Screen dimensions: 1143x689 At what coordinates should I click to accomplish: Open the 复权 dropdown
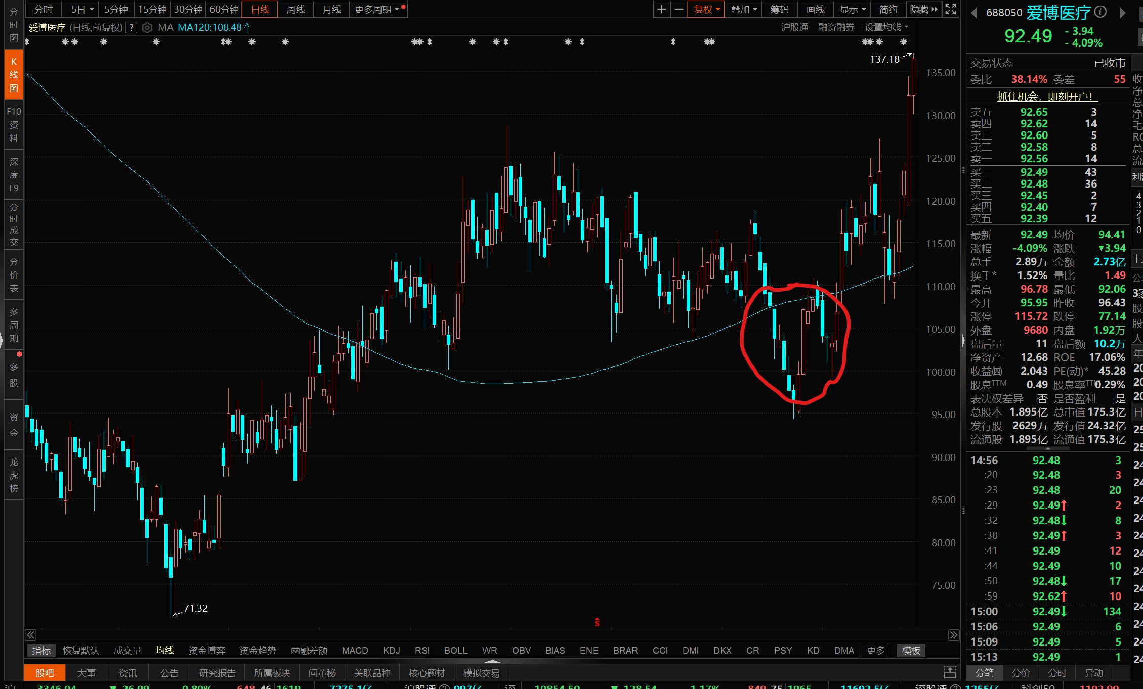click(x=706, y=9)
